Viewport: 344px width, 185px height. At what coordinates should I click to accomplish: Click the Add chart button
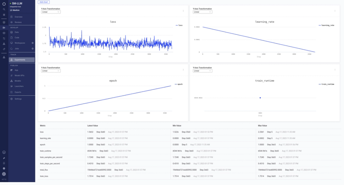pyautogui.click(x=43, y=2)
